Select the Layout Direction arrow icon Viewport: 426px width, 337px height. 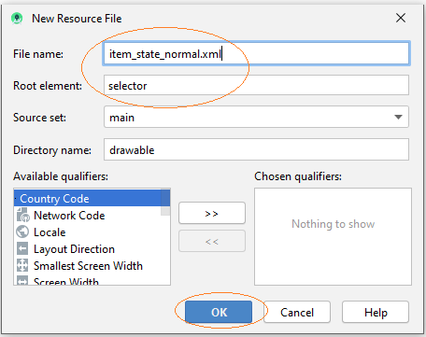pos(22,249)
